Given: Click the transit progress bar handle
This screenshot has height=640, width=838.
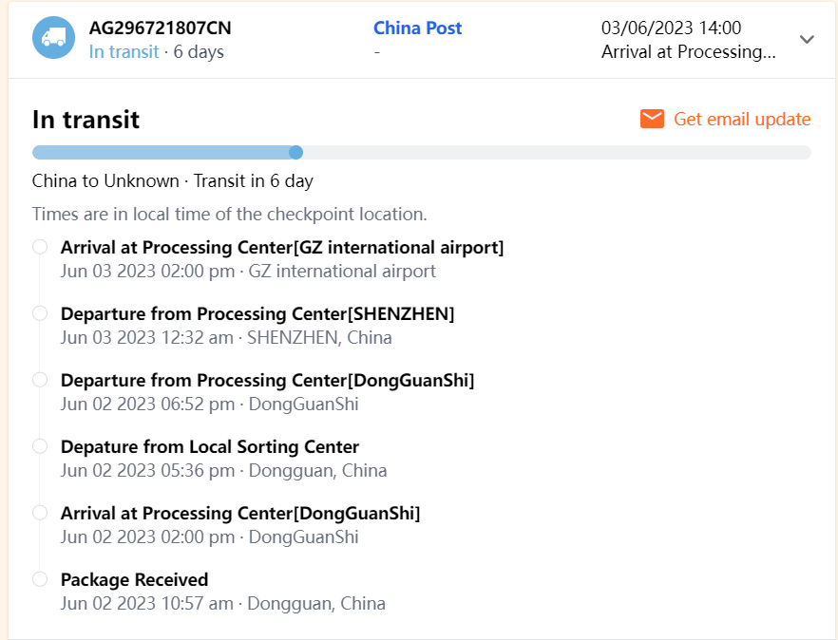Looking at the screenshot, I should (295, 152).
